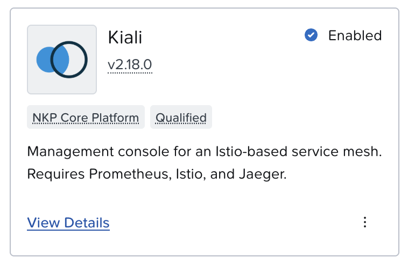408x265 pixels.
Task: Click the Kiali logo thumbnail
Action: (x=62, y=60)
